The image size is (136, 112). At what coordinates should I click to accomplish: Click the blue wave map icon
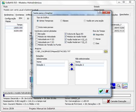113,86
